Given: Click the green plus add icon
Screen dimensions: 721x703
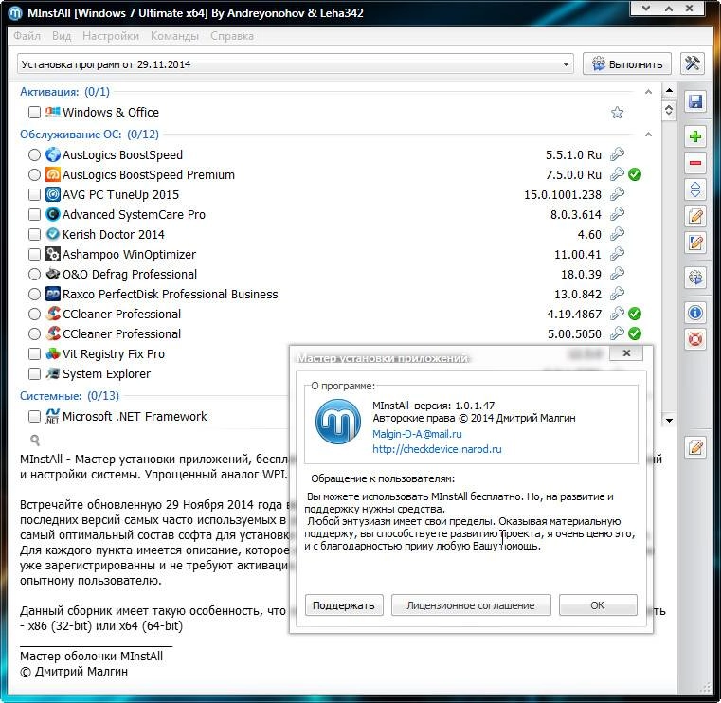Looking at the screenshot, I should [695, 136].
